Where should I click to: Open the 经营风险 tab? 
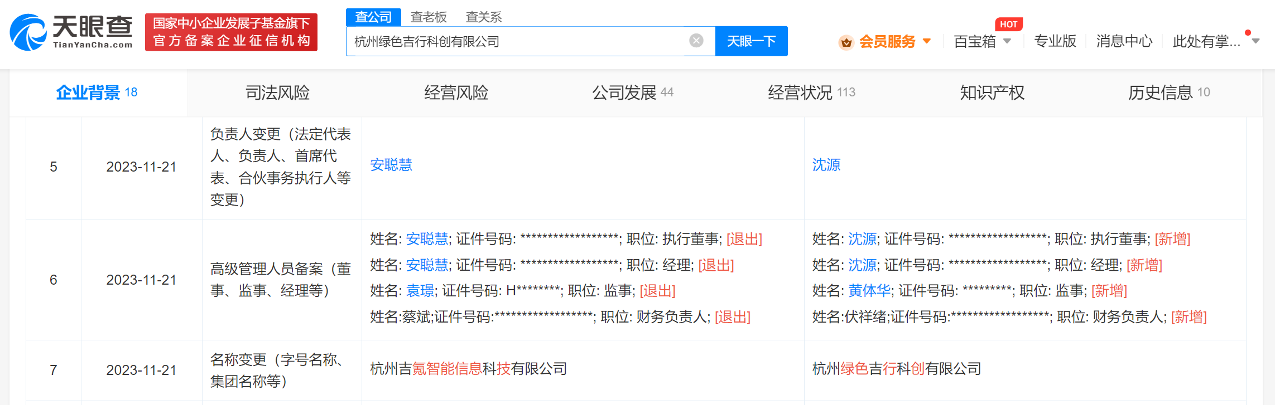pos(456,92)
